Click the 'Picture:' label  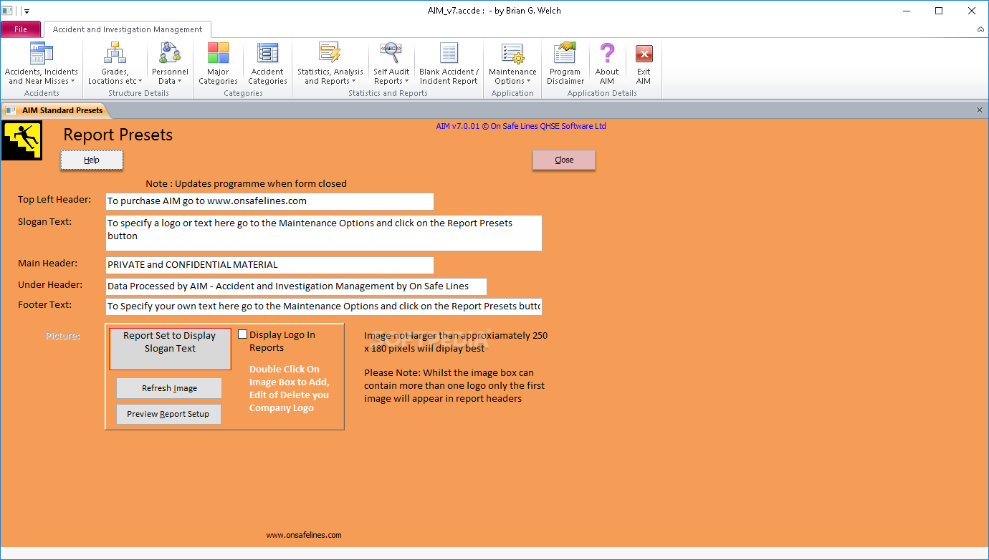[63, 336]
